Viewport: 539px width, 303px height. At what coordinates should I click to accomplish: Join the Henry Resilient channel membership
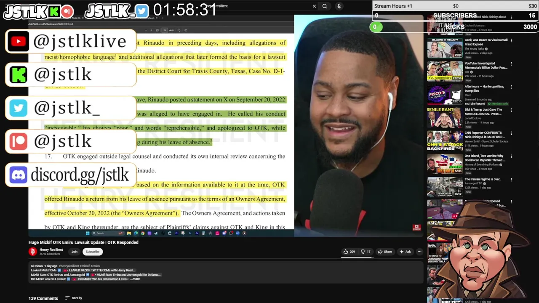(x=75, y=252)
